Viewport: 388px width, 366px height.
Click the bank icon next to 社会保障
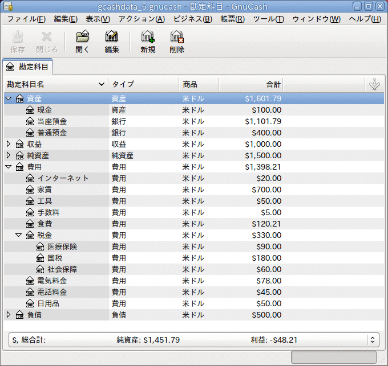(x=40, y=269)
